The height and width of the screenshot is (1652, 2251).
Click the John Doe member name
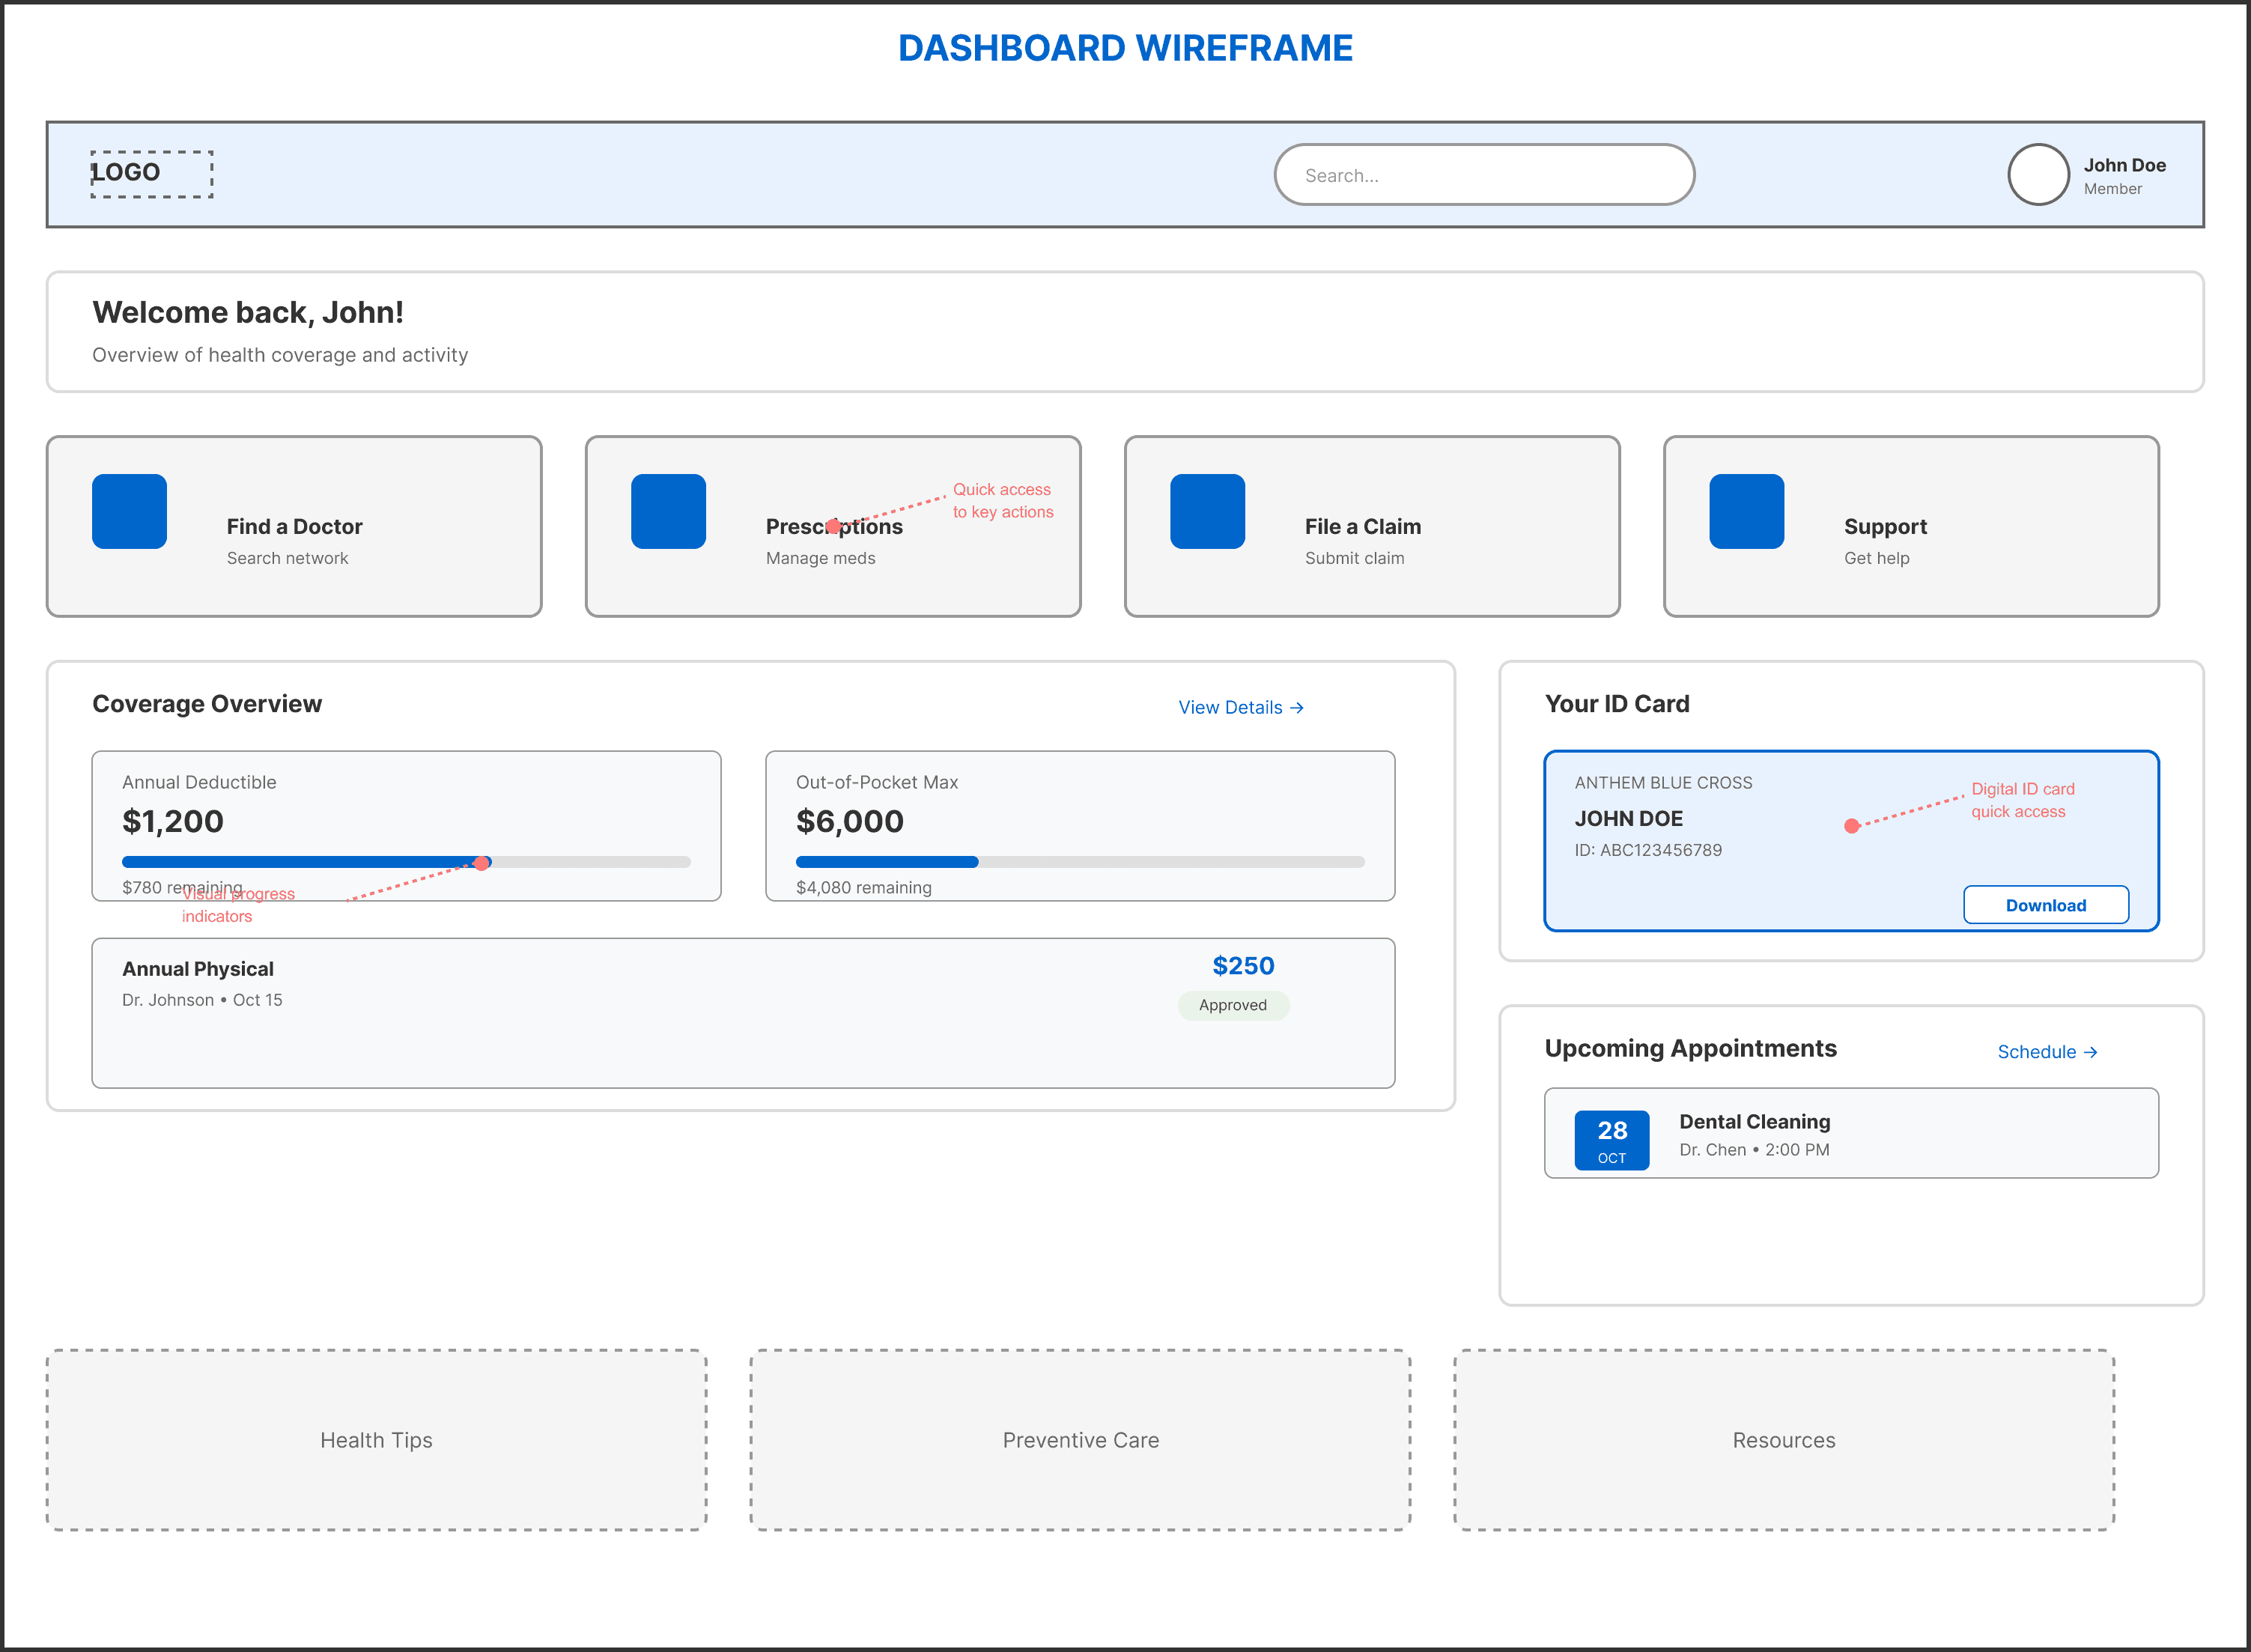pyautogui.click(x=2124, y=165)
